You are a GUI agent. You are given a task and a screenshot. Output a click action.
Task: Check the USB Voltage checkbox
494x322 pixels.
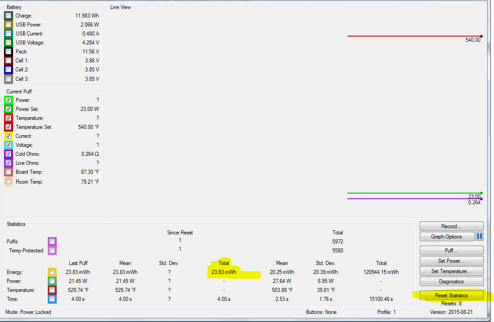coord(9,43)
